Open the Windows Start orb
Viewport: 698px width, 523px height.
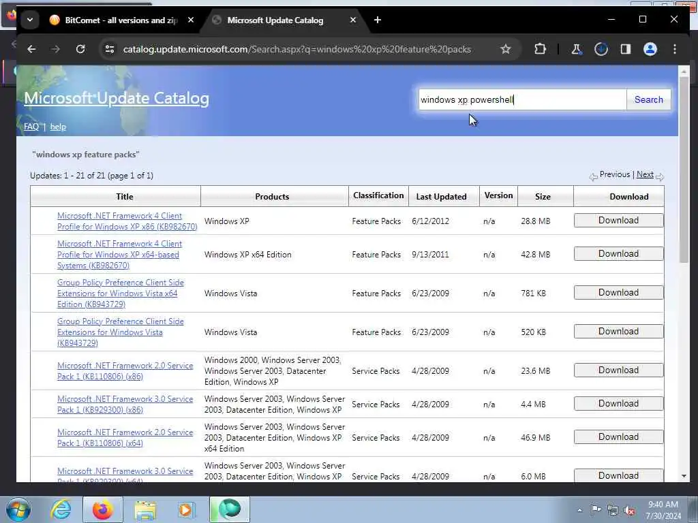[x=18, y=509]
